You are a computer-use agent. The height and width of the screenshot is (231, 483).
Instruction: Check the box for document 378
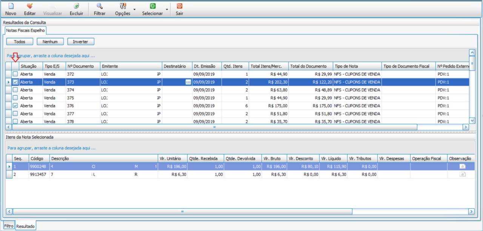pyautogui.click(x=15, y=121)
